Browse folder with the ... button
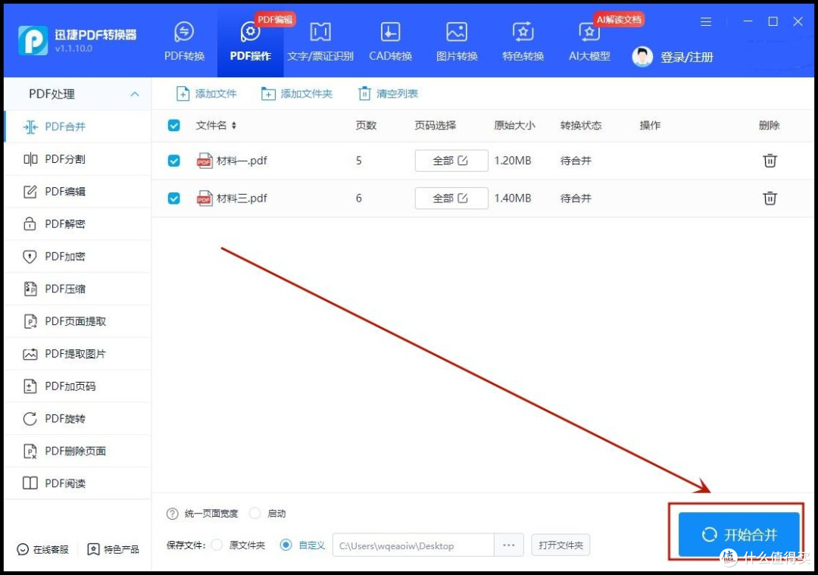Image resolution: width=818 pixels, height=575 pixels. pos(509,545)
